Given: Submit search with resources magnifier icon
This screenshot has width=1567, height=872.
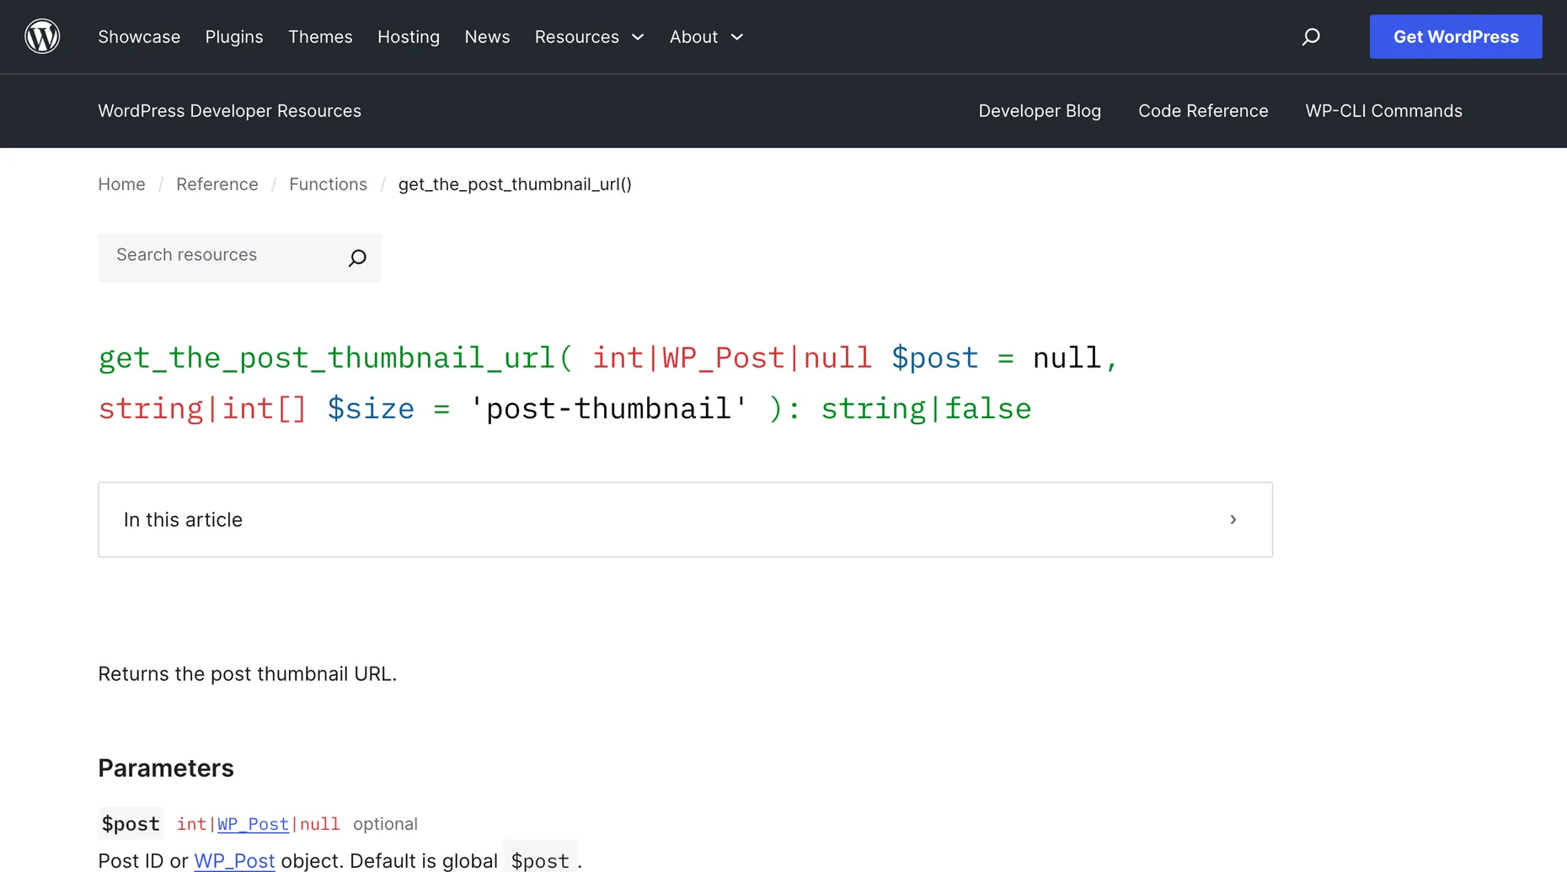Looking at the screenshot, I should coord(357,258).
